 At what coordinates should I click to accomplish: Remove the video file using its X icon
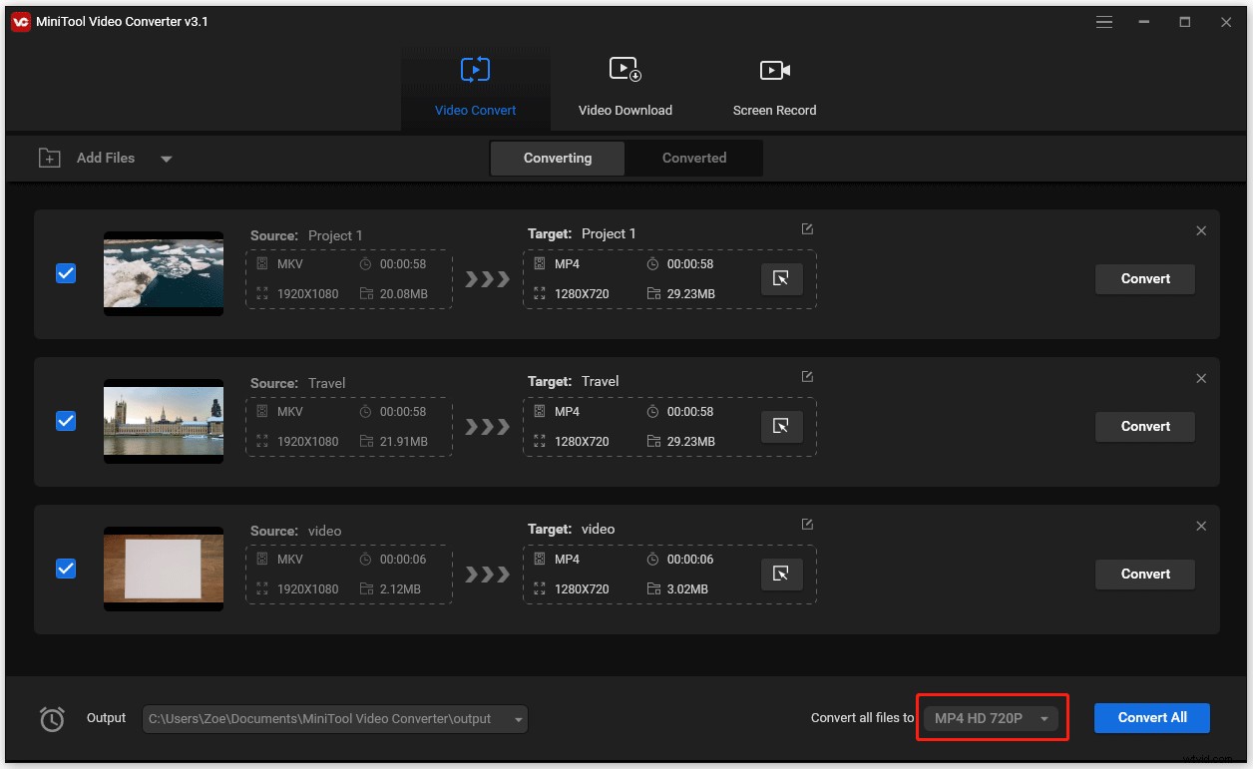pos(1201,526)
